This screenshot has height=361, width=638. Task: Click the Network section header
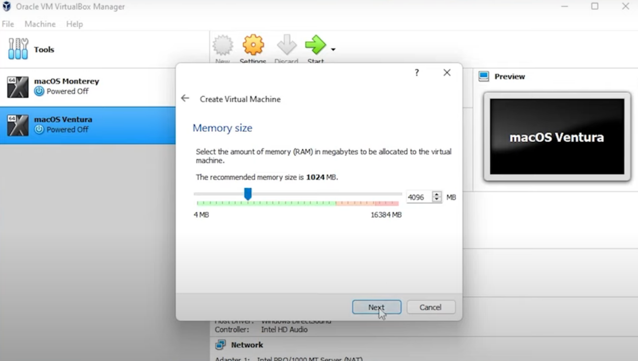(247, 345)
